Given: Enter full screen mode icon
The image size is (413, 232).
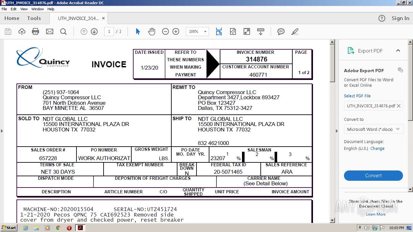Looking at the screenshot, I should coord(247,32).
